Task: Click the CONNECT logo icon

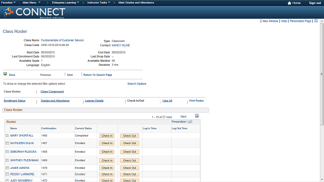Action: point(7,12)
